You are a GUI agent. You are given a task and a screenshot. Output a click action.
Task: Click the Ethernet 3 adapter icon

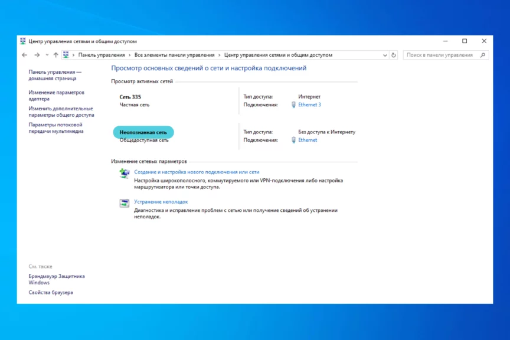[x=293, y=104]
